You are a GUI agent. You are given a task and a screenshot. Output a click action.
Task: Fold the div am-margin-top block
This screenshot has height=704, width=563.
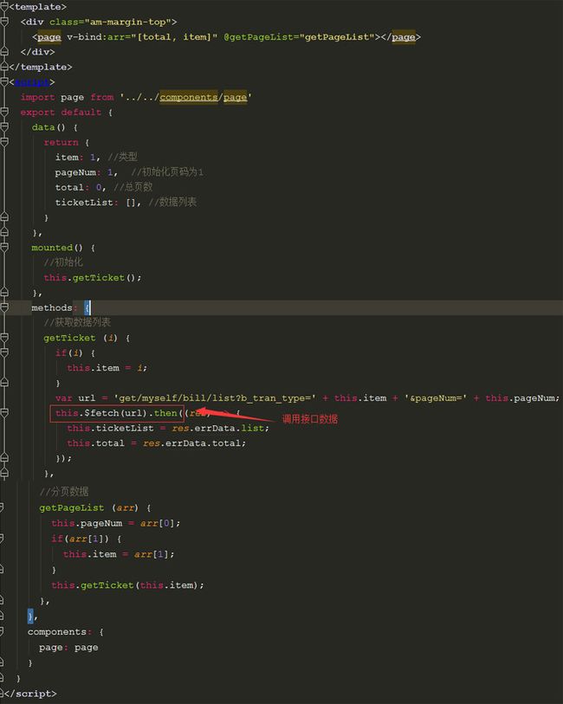click(x=4, y=22)
